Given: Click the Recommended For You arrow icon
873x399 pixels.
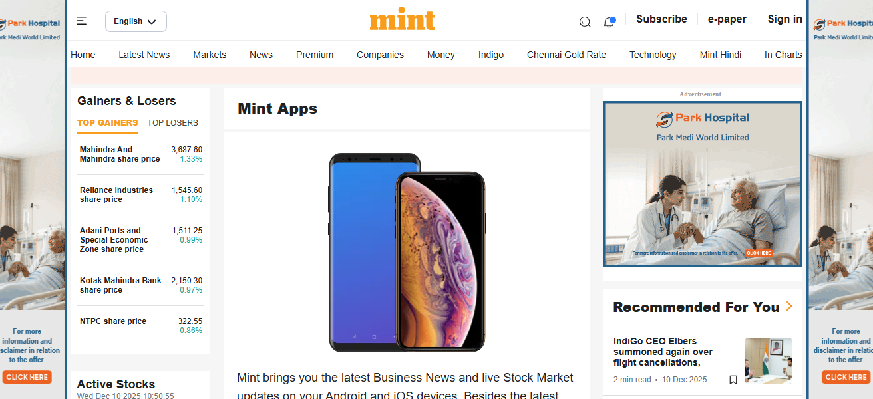Looking at the screenshot, I should click(x=789, y=306).
